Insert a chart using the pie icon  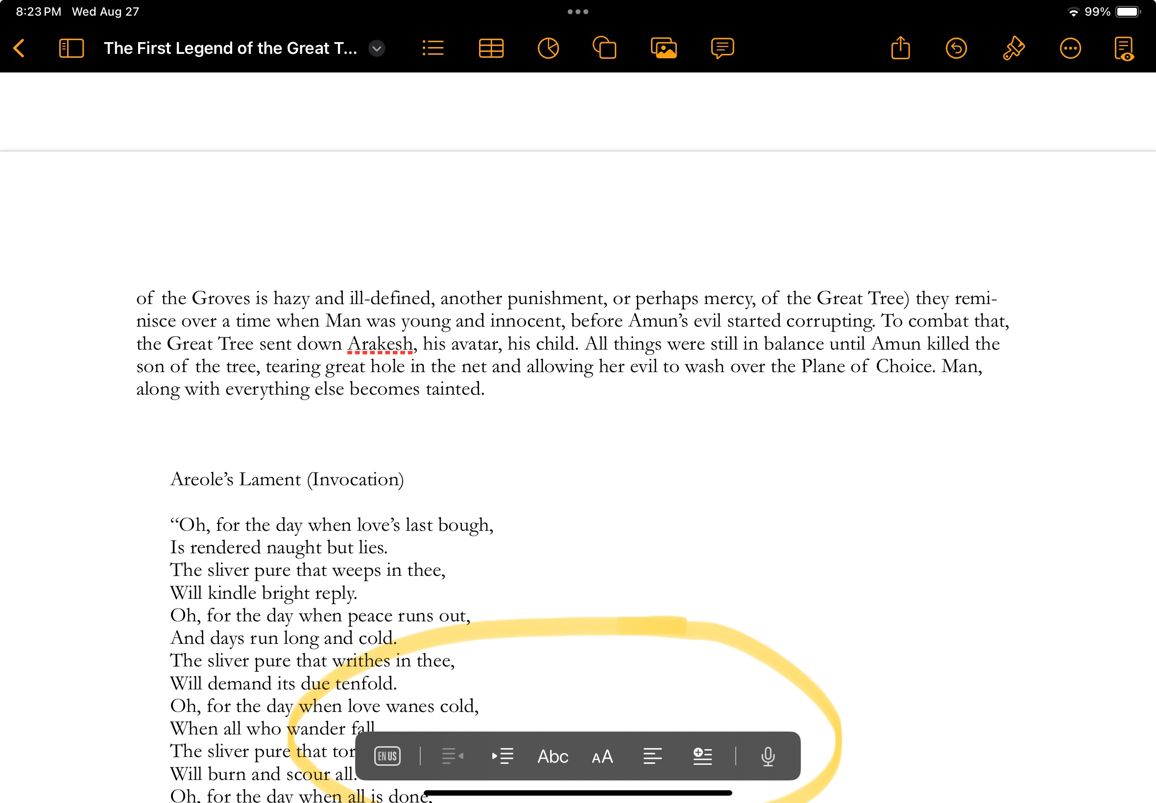[x=548, y=48]
